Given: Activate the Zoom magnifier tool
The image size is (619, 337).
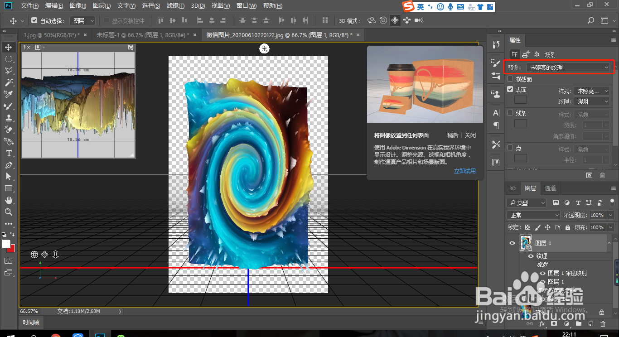Looking at the screenshot, I should pos(9,212).
